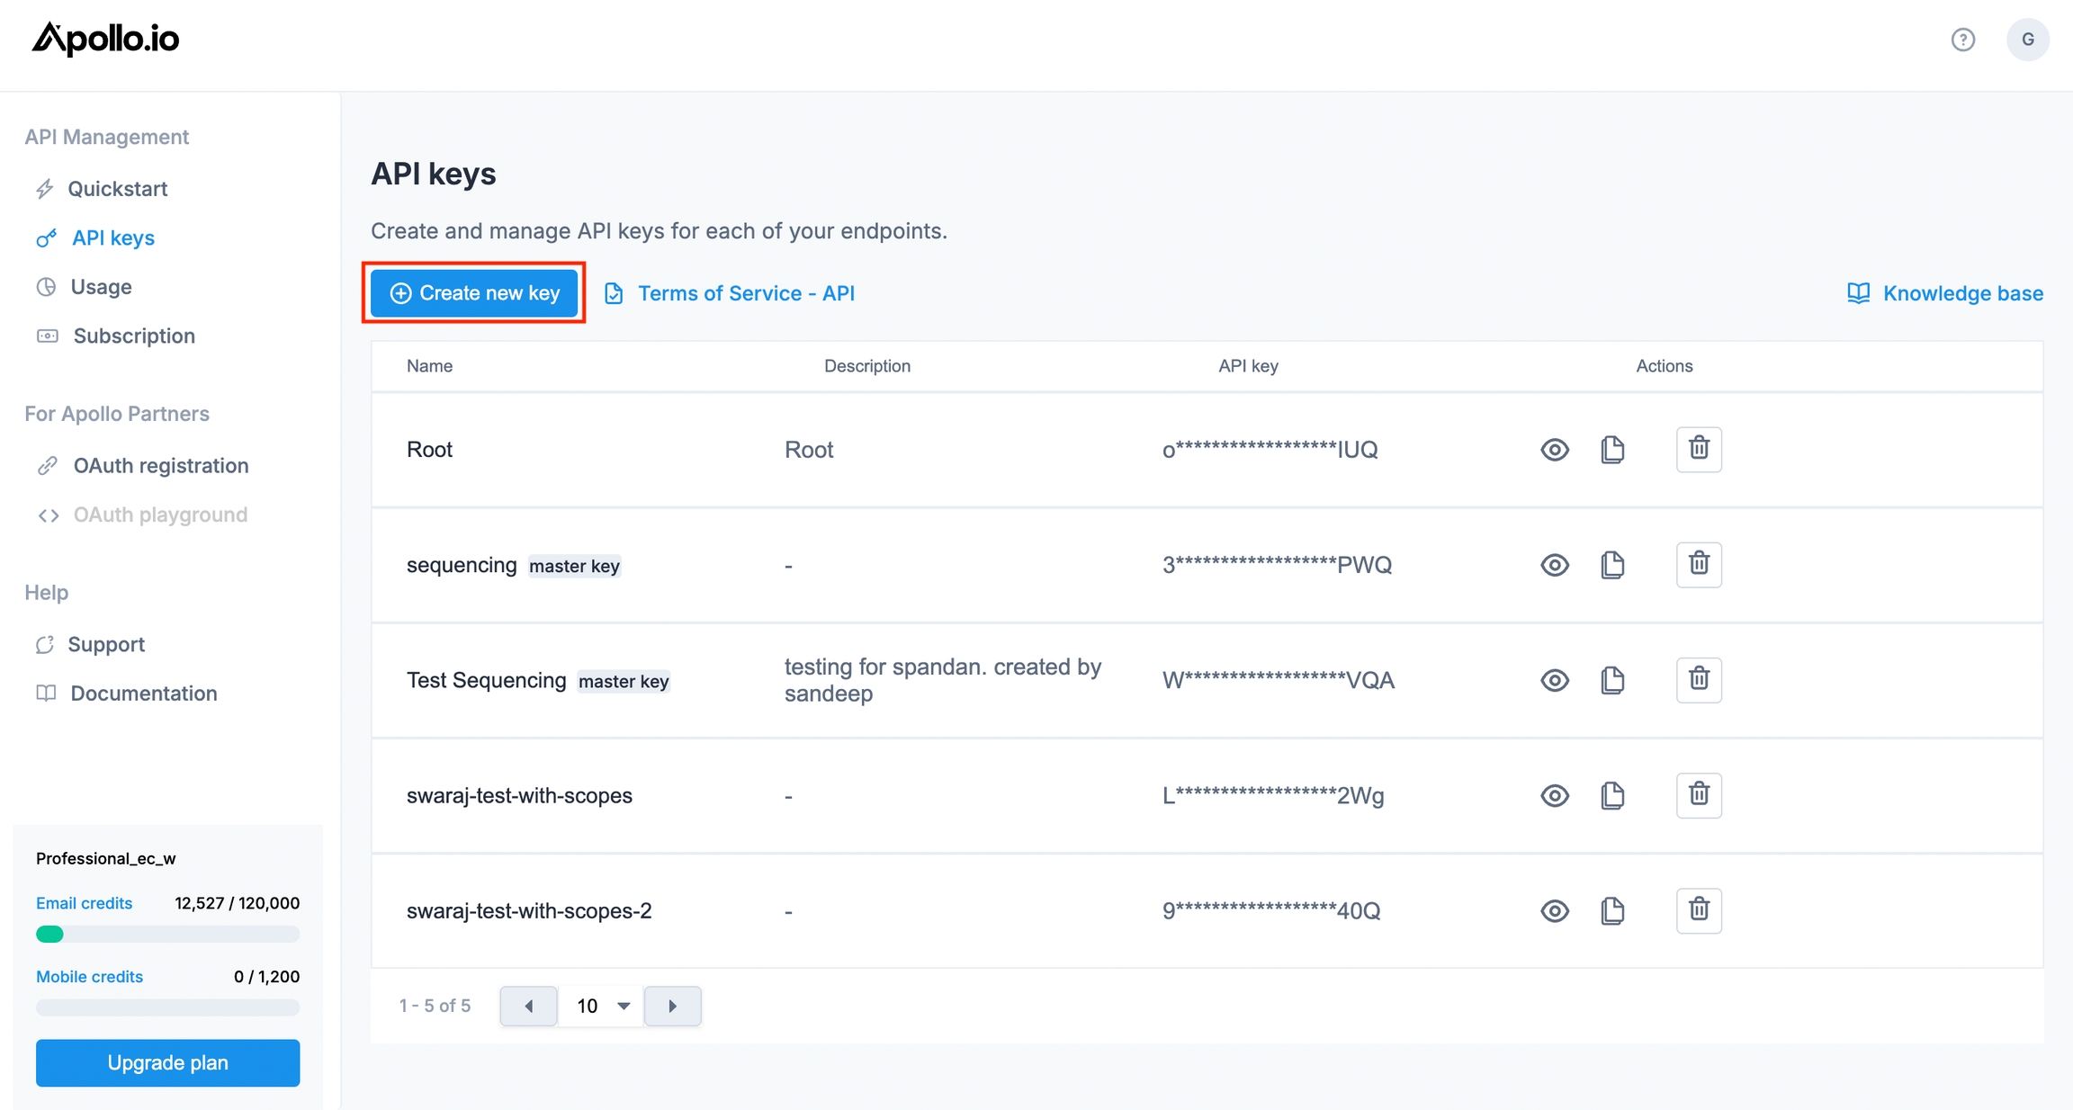Go to the previous page arrow
The width and height of the screenshot is (2073, 1110).
click(528, 1006)
